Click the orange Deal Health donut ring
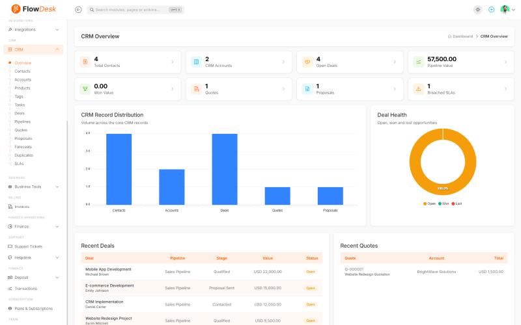 (415, 162)
